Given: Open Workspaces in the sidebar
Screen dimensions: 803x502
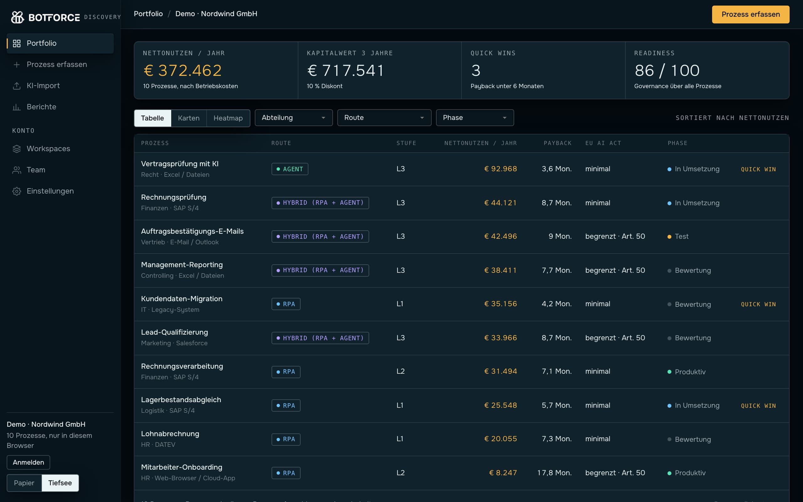Looking at the screenshot, I should coord(60,149).
